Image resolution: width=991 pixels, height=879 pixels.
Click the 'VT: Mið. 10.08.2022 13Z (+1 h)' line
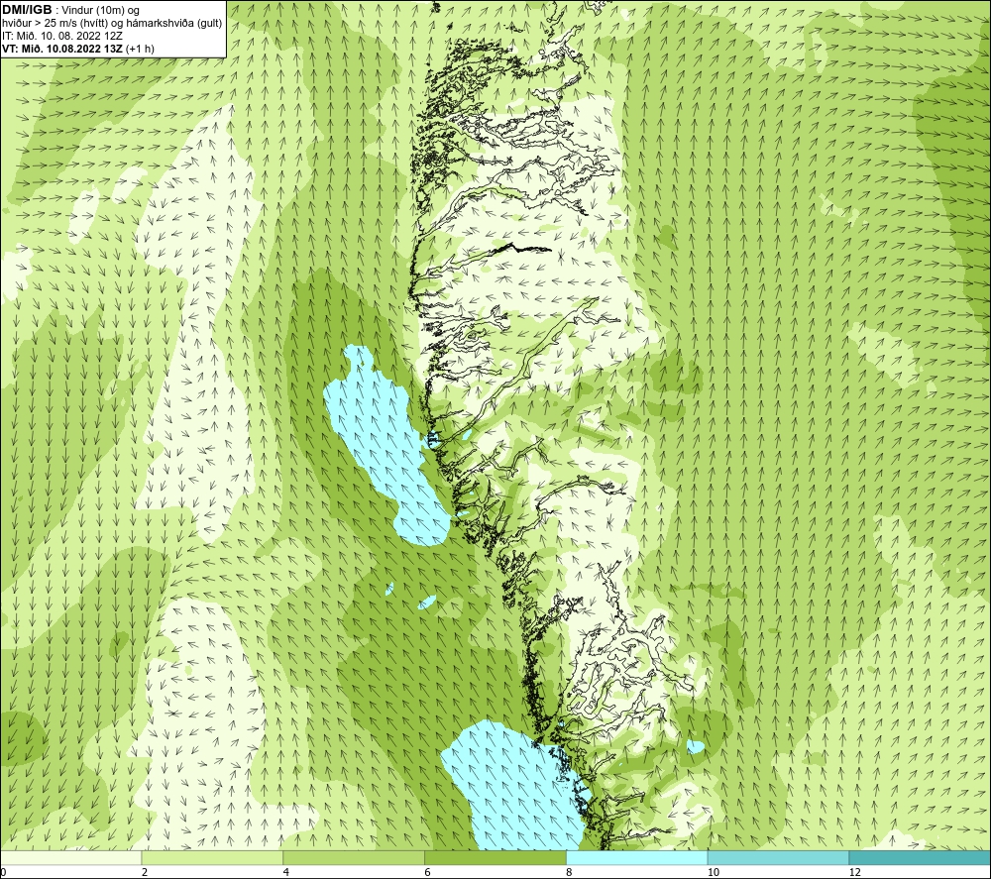tap(77, 49)
